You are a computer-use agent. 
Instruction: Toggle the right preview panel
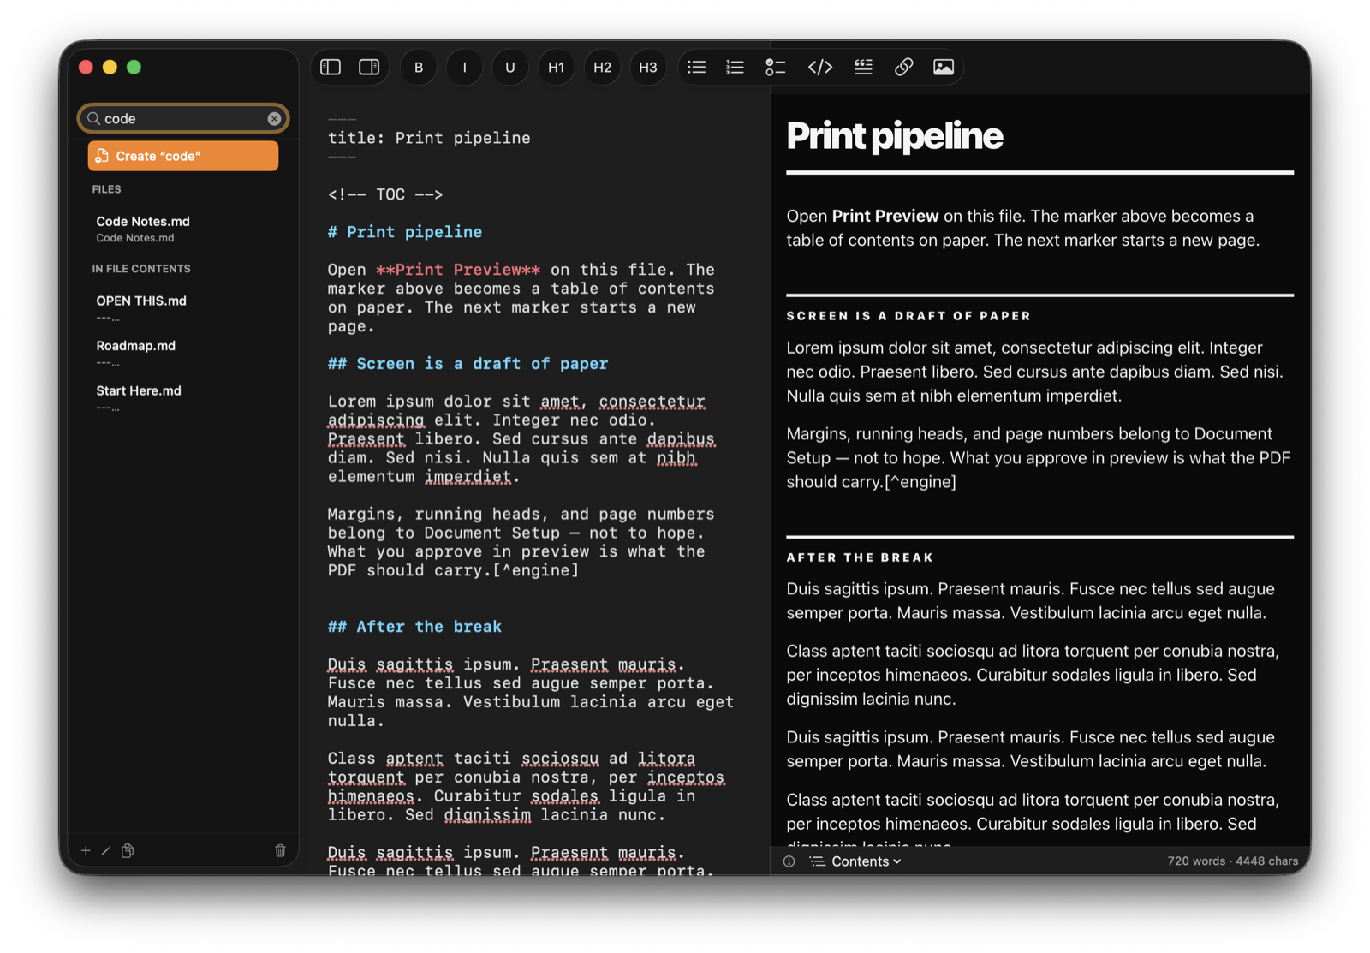click(x=369, y=67)
